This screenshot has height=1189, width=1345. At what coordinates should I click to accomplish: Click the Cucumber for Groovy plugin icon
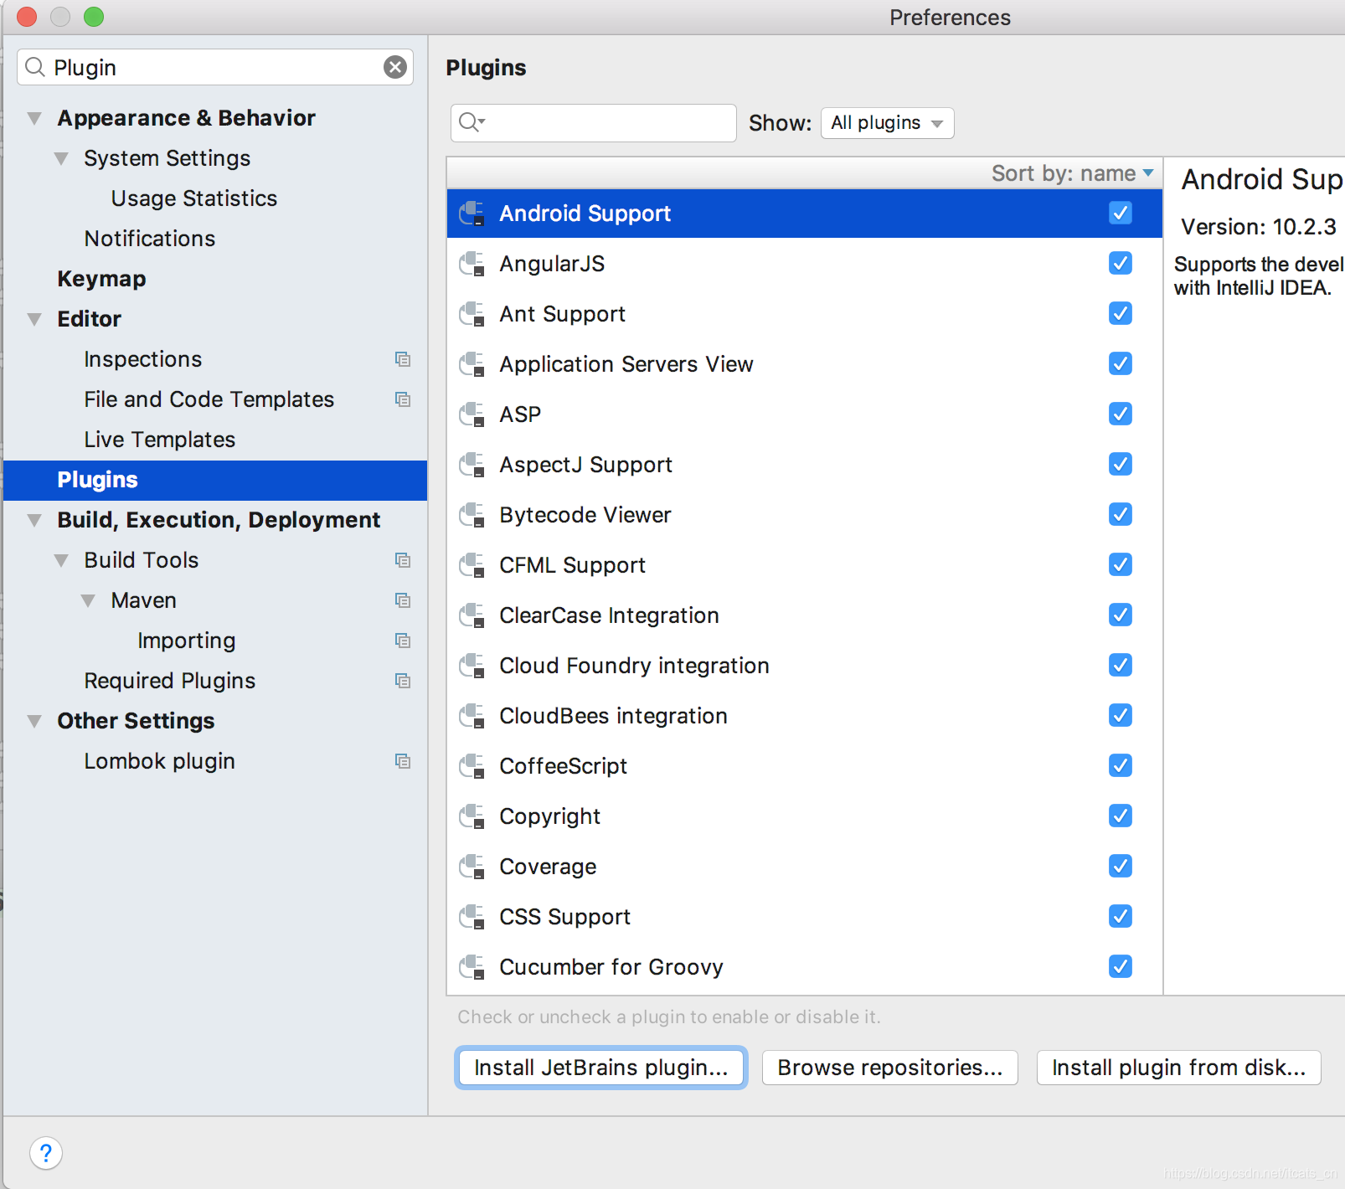click(x=472, y=967)
